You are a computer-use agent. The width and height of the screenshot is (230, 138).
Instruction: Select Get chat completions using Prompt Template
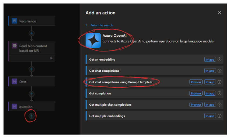pyautogui.click(x=154, y=82)
